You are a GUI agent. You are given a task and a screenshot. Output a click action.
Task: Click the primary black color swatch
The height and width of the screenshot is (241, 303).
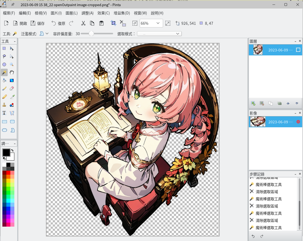pos(6,153)
